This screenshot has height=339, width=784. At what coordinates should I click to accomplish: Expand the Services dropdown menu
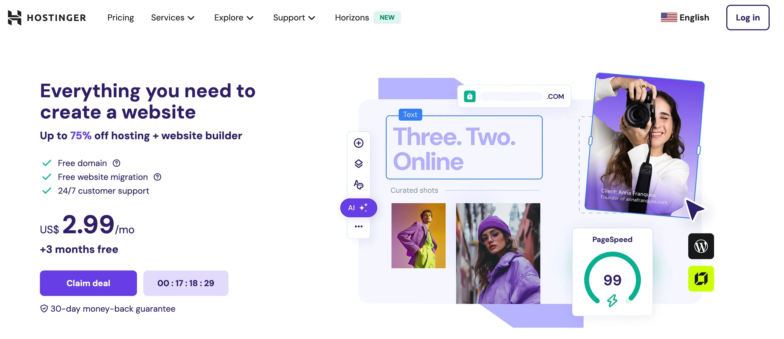(x=173, y=18)
